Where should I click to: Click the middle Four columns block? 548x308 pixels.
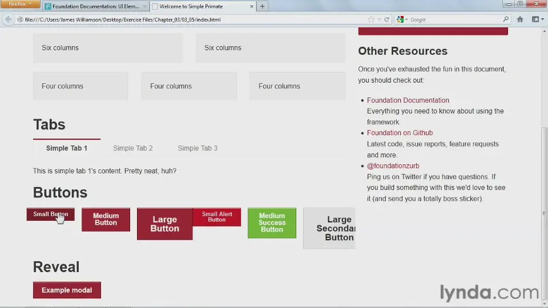tap(189, 86)
